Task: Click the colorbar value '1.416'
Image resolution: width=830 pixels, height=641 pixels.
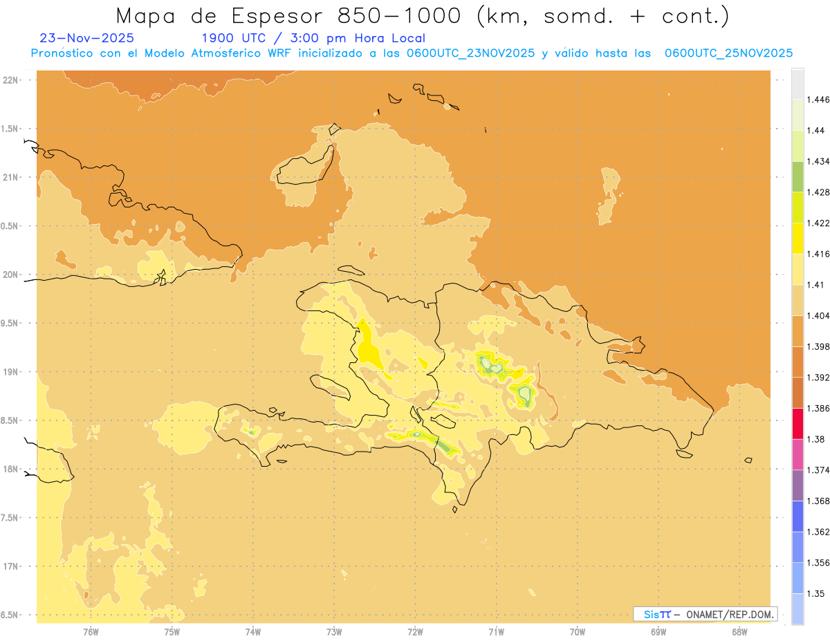Action: click(x=818, y=254)
